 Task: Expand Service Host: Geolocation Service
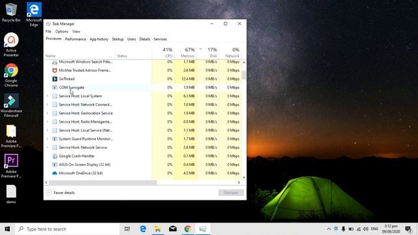[x=48, y=113]
